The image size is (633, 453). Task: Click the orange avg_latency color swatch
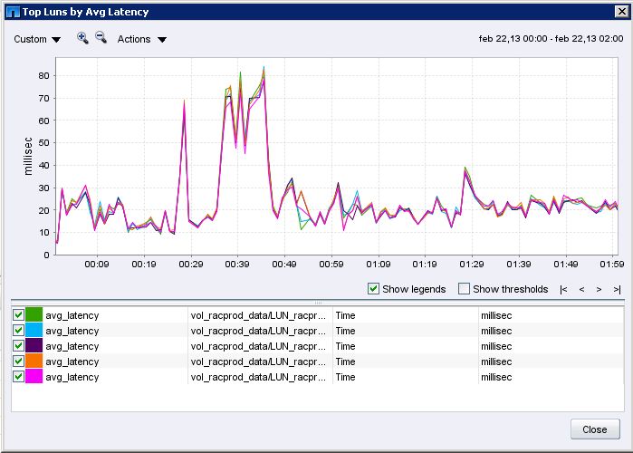pyautogui.click(x=34, y=361)
